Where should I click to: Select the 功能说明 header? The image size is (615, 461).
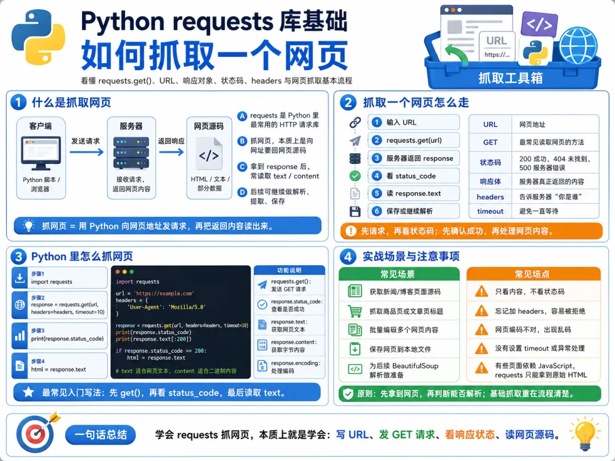[x=289, y=270]
